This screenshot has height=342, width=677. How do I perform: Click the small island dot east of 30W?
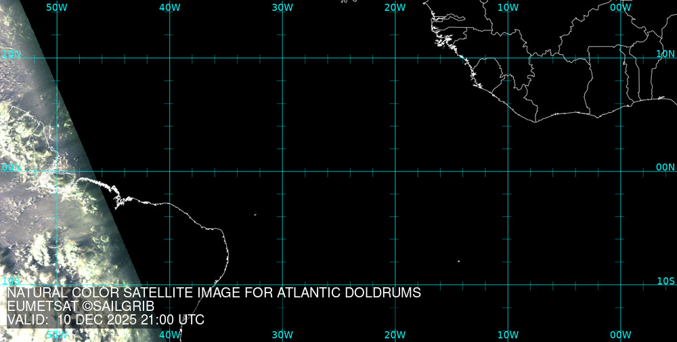(x=255, y=215)
